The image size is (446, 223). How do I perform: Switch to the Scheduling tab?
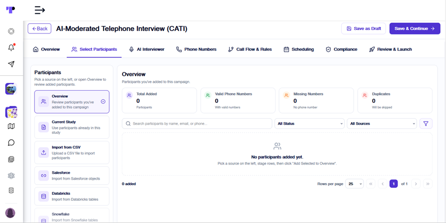point(299,49)
